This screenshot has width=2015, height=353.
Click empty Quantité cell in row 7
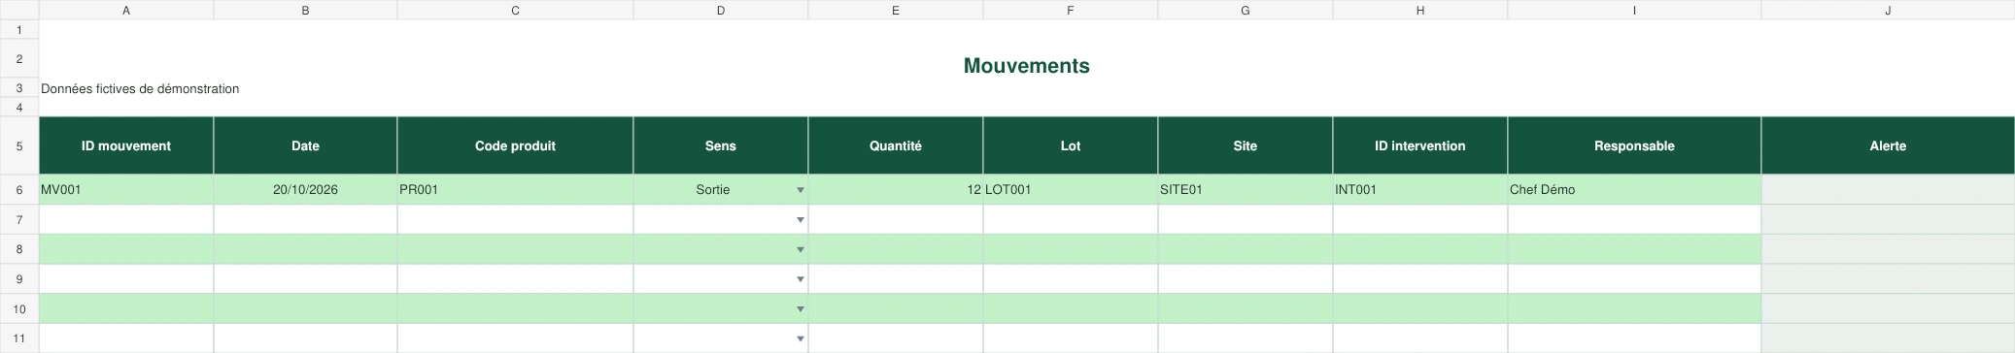tap(896, 220)
